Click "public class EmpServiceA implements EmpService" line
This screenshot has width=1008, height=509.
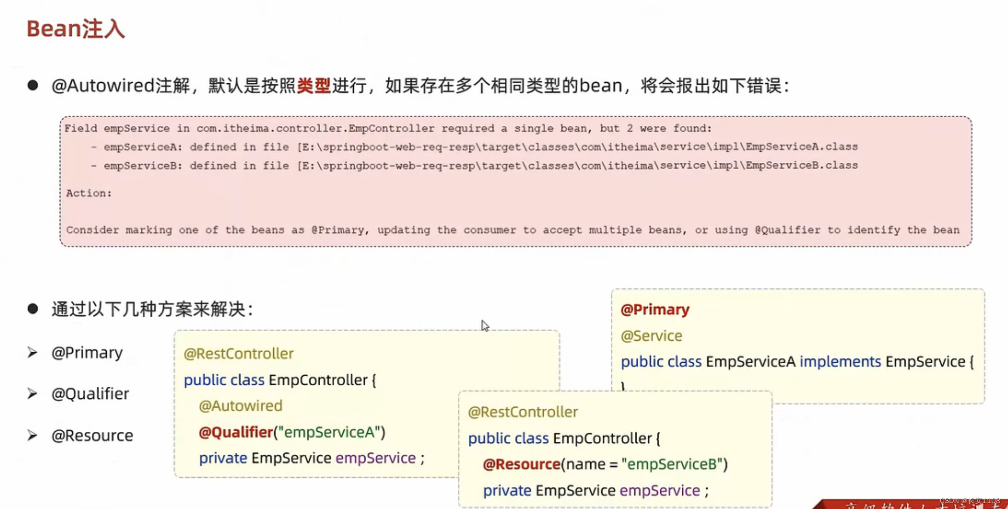797,361
